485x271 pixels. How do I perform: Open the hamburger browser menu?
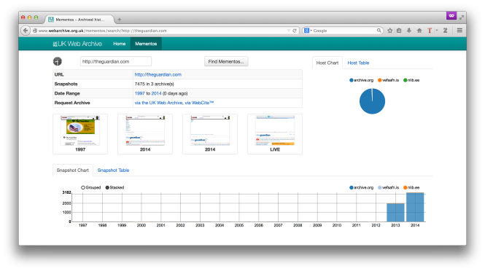(459, 31)
